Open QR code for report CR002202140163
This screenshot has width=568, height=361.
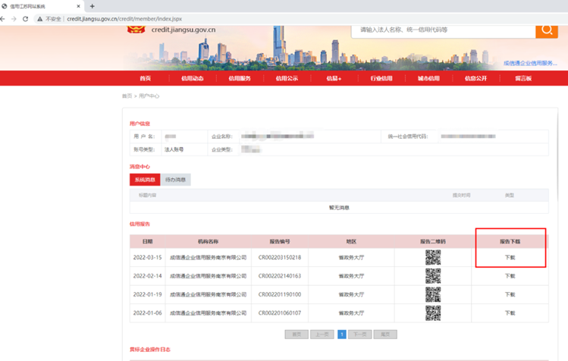(433, 276)
